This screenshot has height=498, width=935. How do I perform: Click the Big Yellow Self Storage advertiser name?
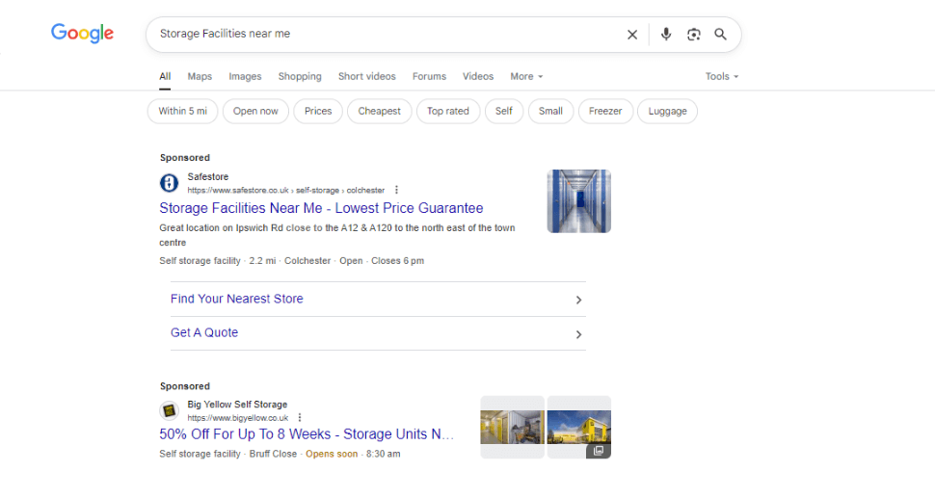click(237, 405)
